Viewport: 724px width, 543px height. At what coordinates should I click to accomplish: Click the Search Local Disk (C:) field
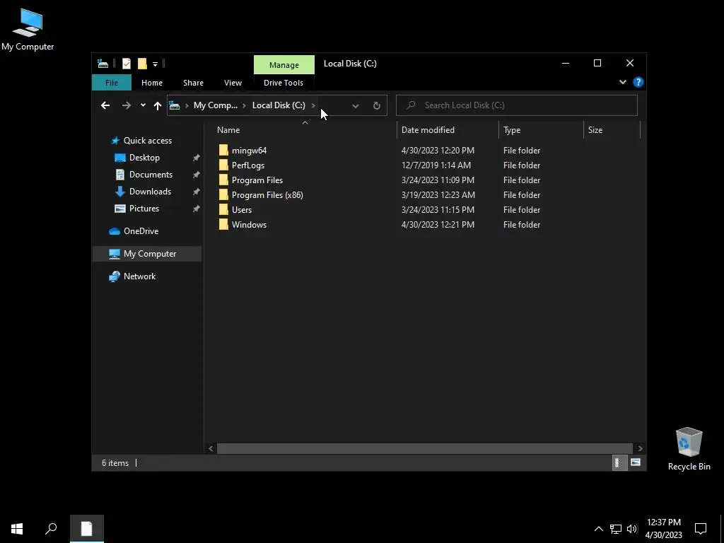pos(517,105)
